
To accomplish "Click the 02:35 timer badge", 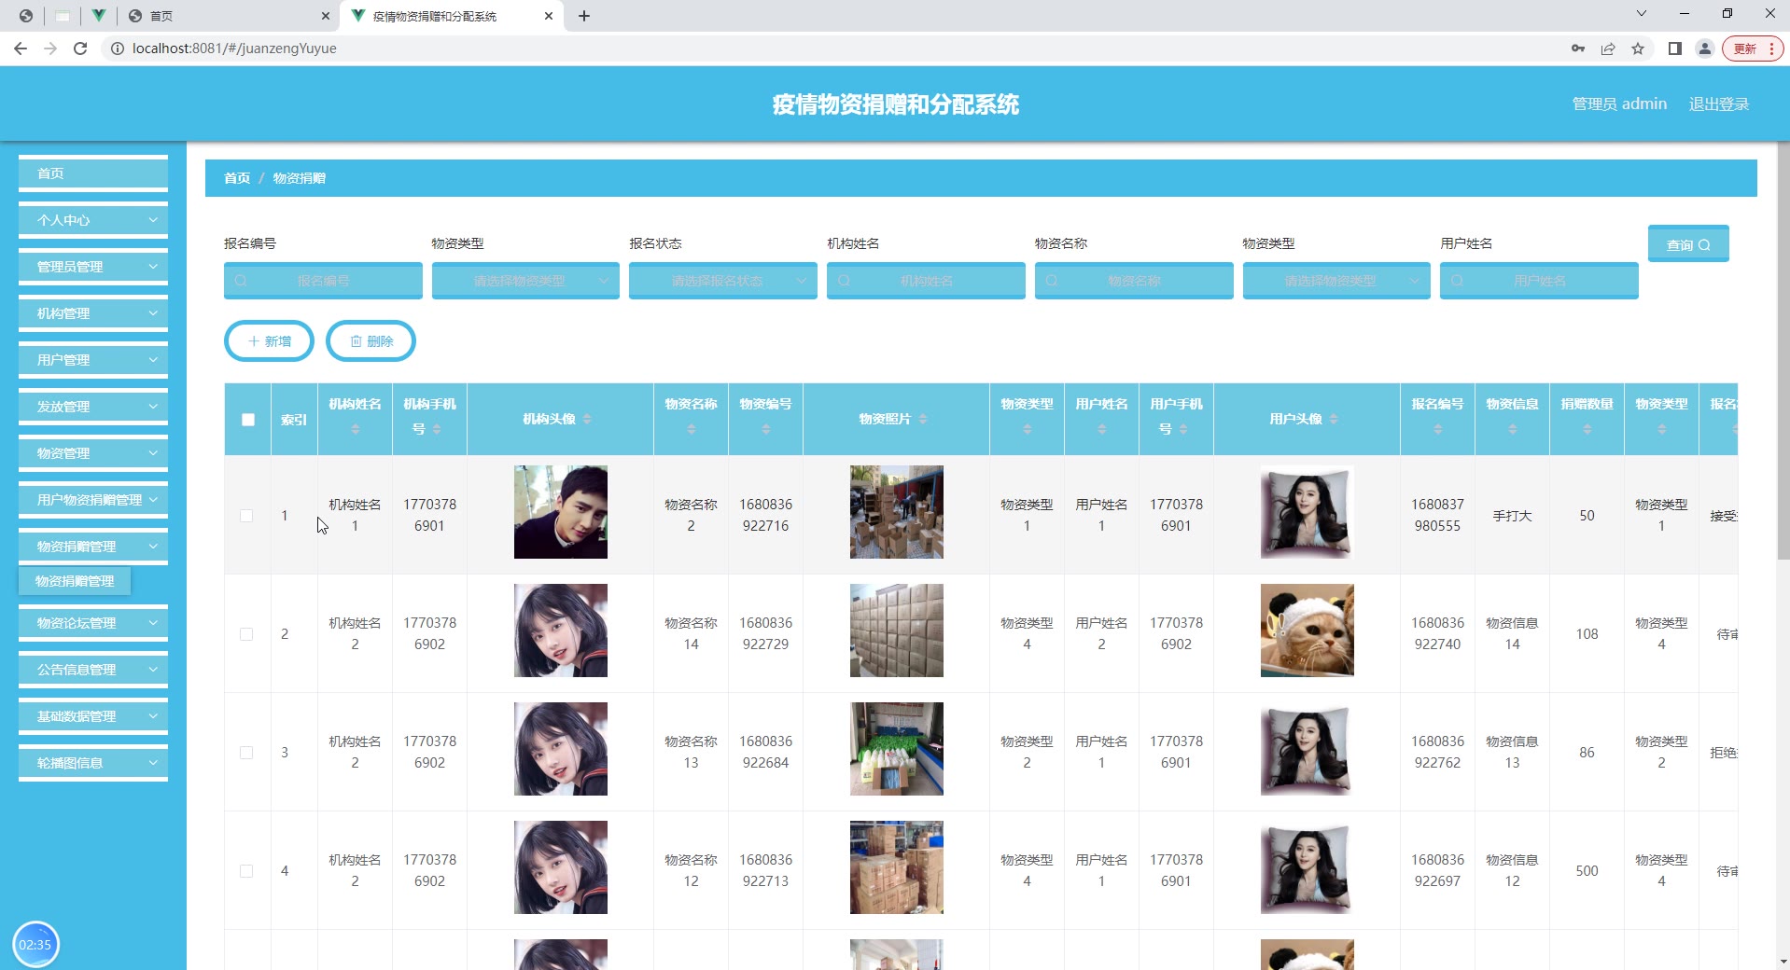I will [35, 945].
